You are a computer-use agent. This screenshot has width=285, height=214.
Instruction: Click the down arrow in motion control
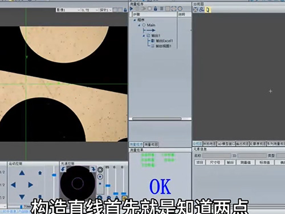(22, 197)
